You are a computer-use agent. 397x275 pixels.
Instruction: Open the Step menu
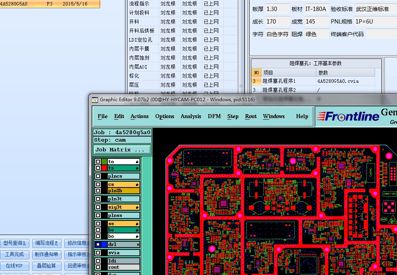tap(233, 117)
